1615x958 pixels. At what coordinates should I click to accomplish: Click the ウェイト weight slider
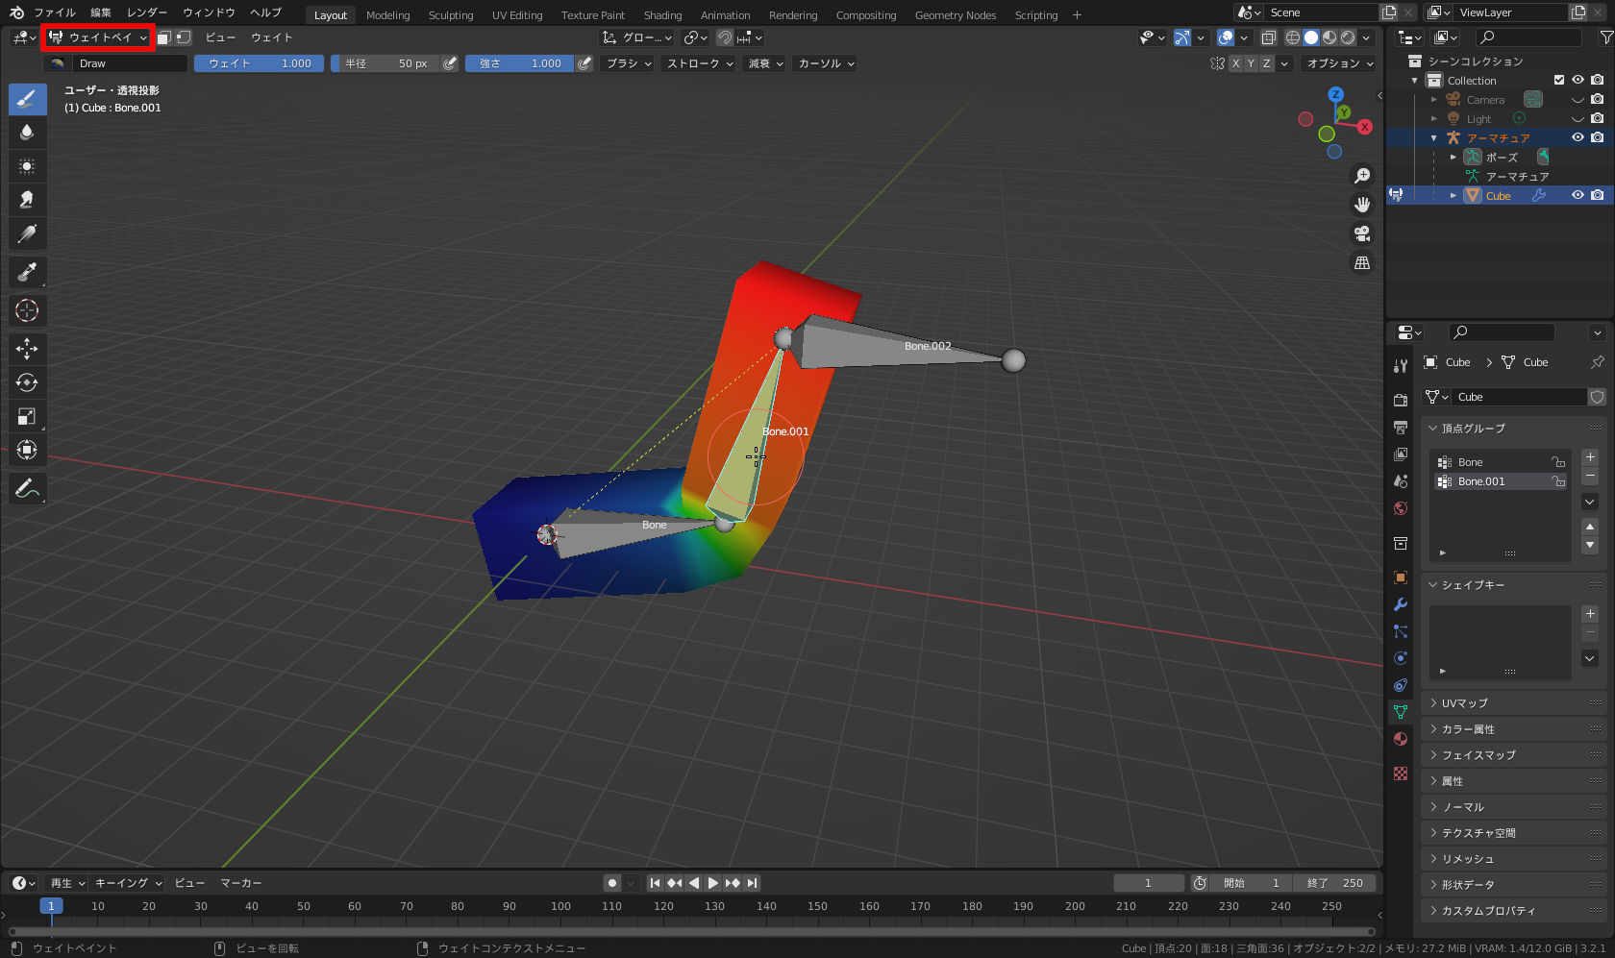tap(260, 63)
